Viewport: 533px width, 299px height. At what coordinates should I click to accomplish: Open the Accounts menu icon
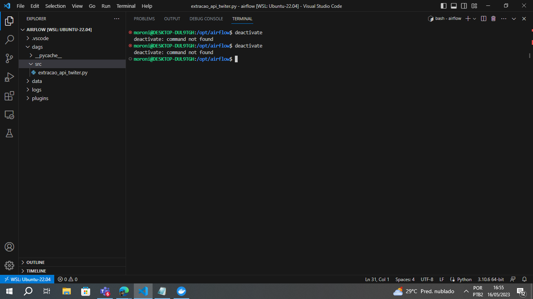coord(9,247)
